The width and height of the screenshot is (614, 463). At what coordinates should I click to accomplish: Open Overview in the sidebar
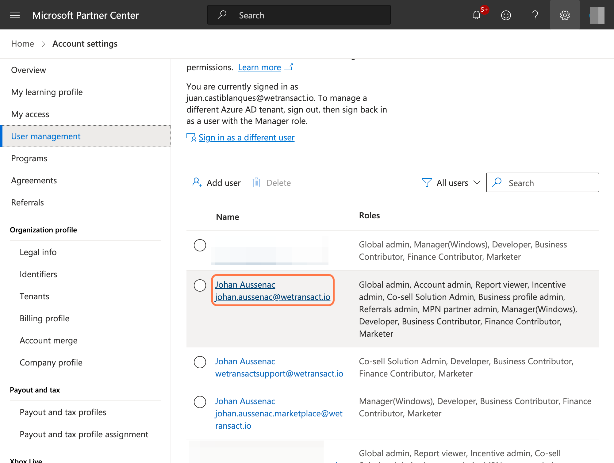pos(29,70)
